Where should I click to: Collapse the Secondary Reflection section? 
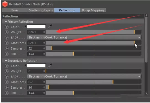[x=6, y=61]
